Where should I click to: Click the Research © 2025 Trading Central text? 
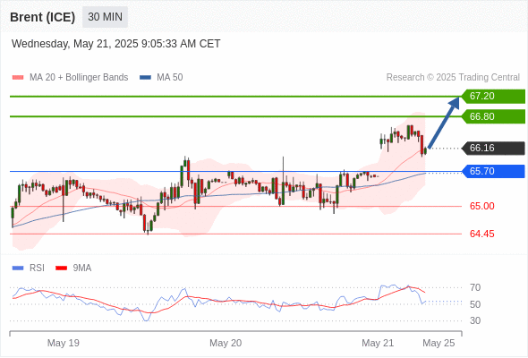coord(453,78)
